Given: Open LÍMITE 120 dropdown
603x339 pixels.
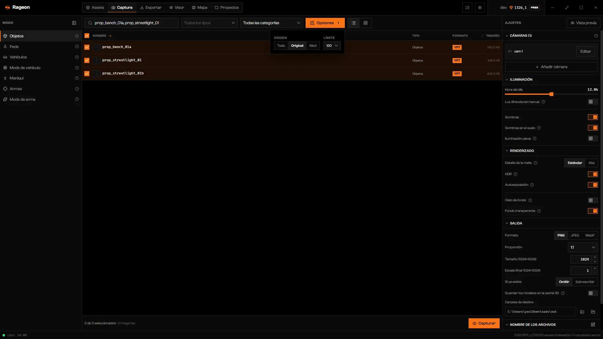Looking at the screenshot, I should click(332, 46).
